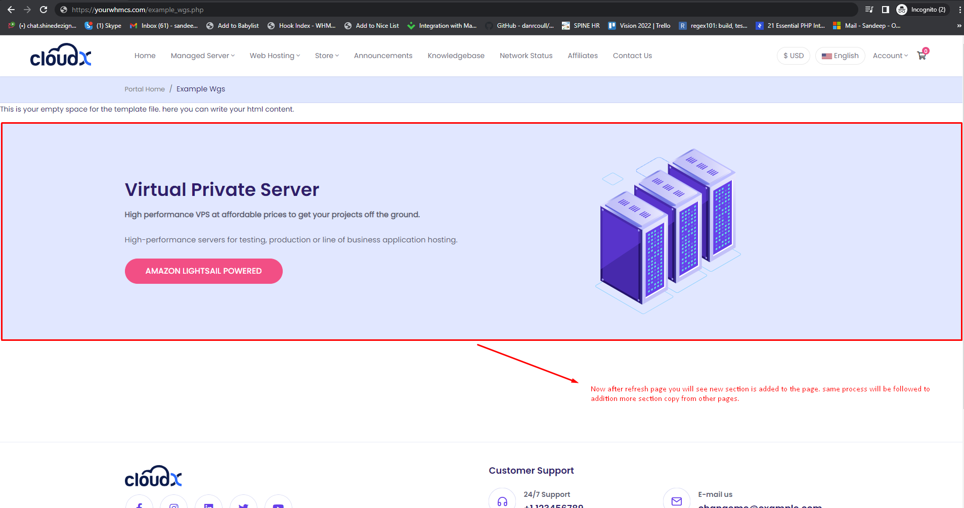The image size is (964, 508).
Task: Open the shopping cart icon
Action: coord(922,56)
